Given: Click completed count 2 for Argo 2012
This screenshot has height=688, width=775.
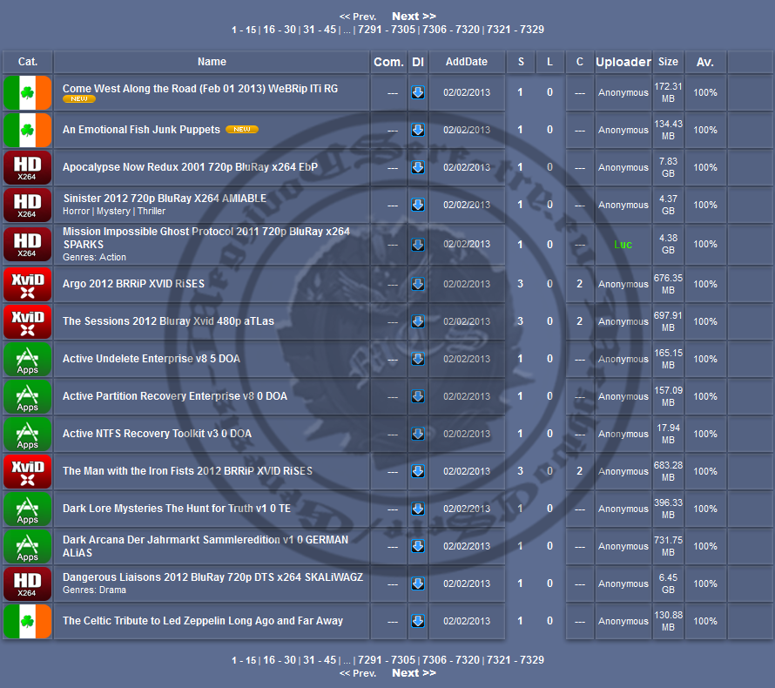Looking at the screenshot, I should click(x=579, y=284).
